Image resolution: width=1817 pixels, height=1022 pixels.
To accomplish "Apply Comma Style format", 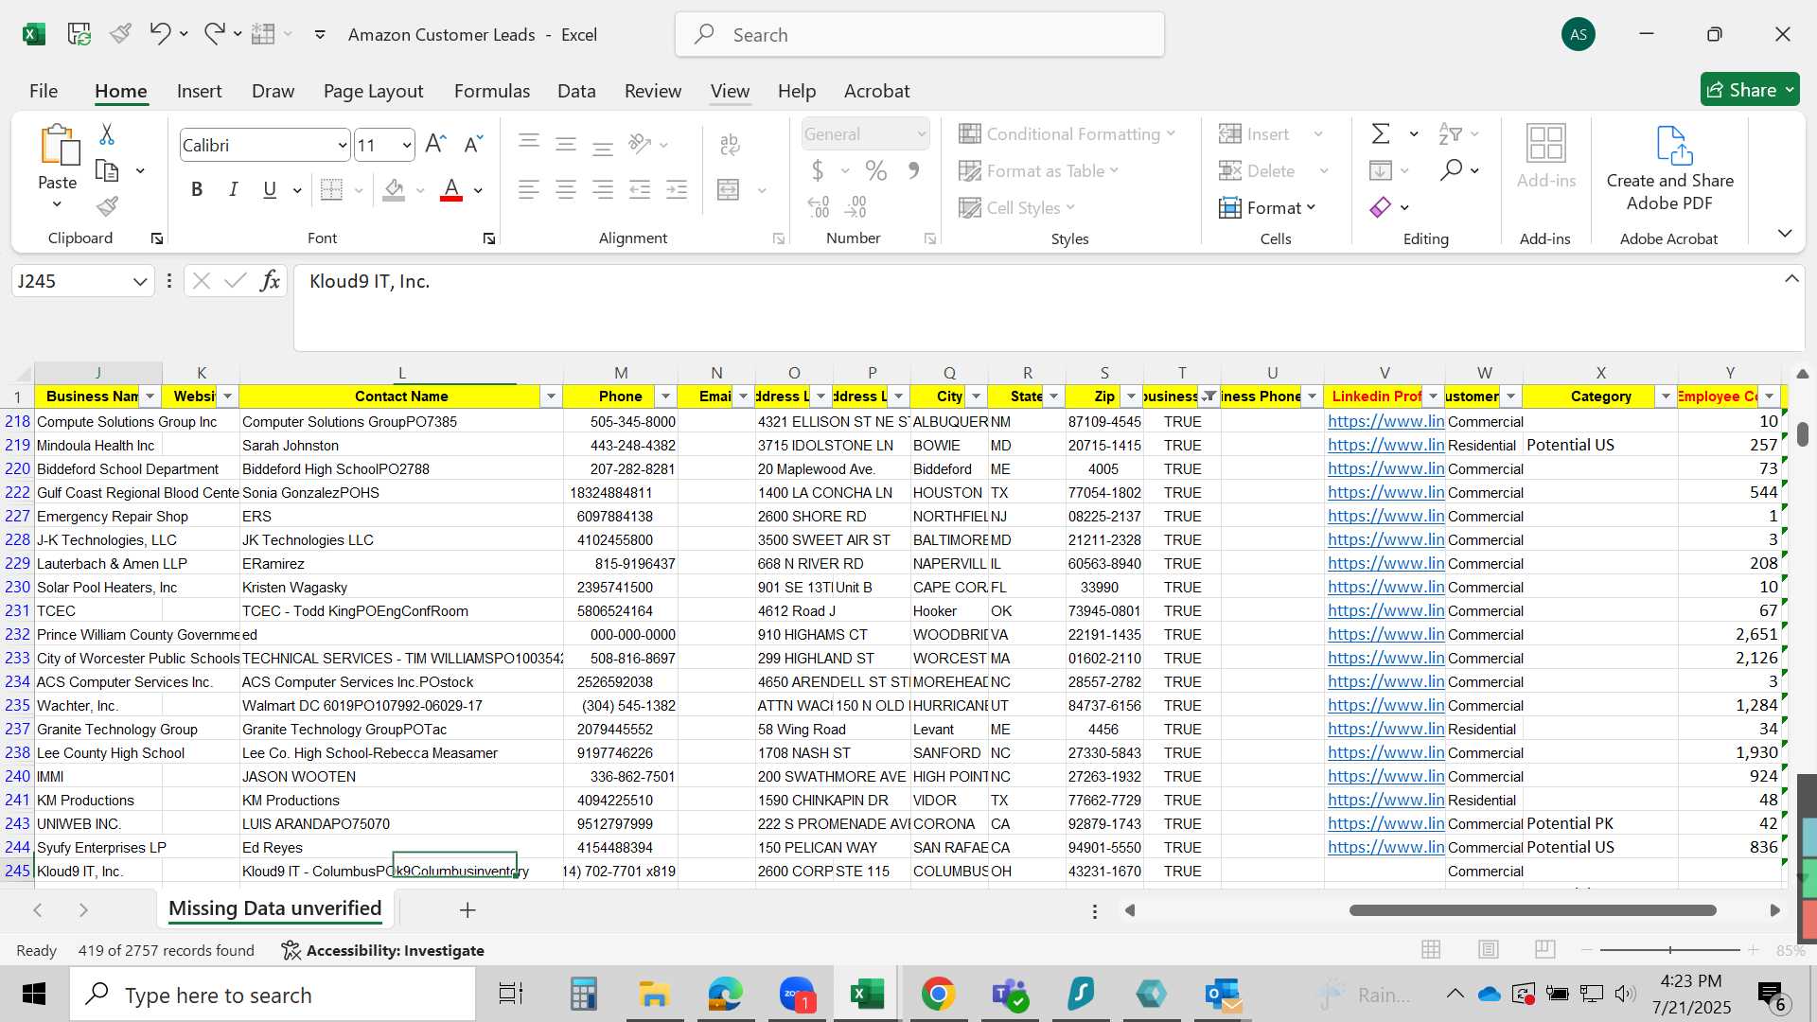I will point(913,170).
